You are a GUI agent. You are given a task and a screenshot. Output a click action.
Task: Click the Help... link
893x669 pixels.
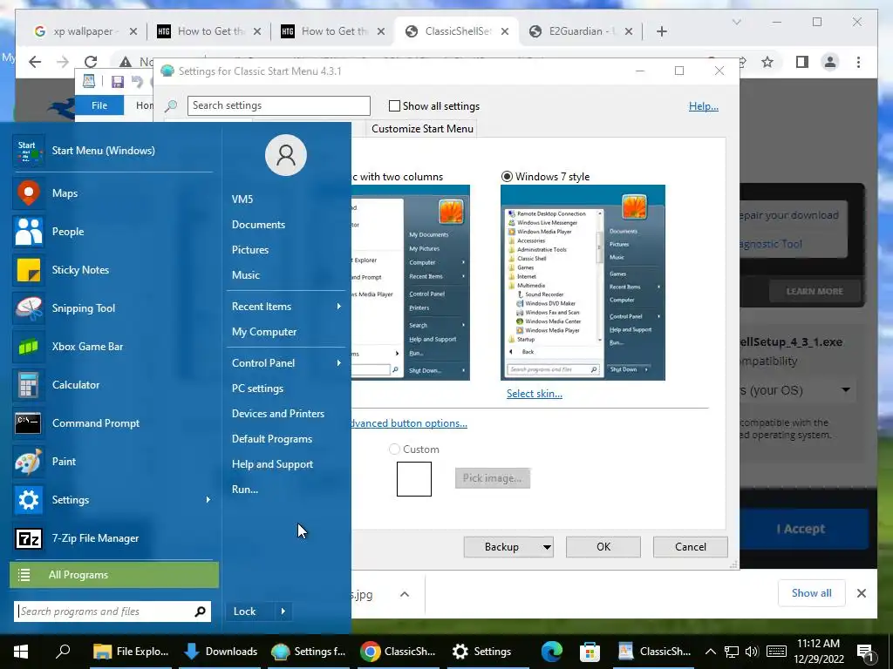[704, 106]
